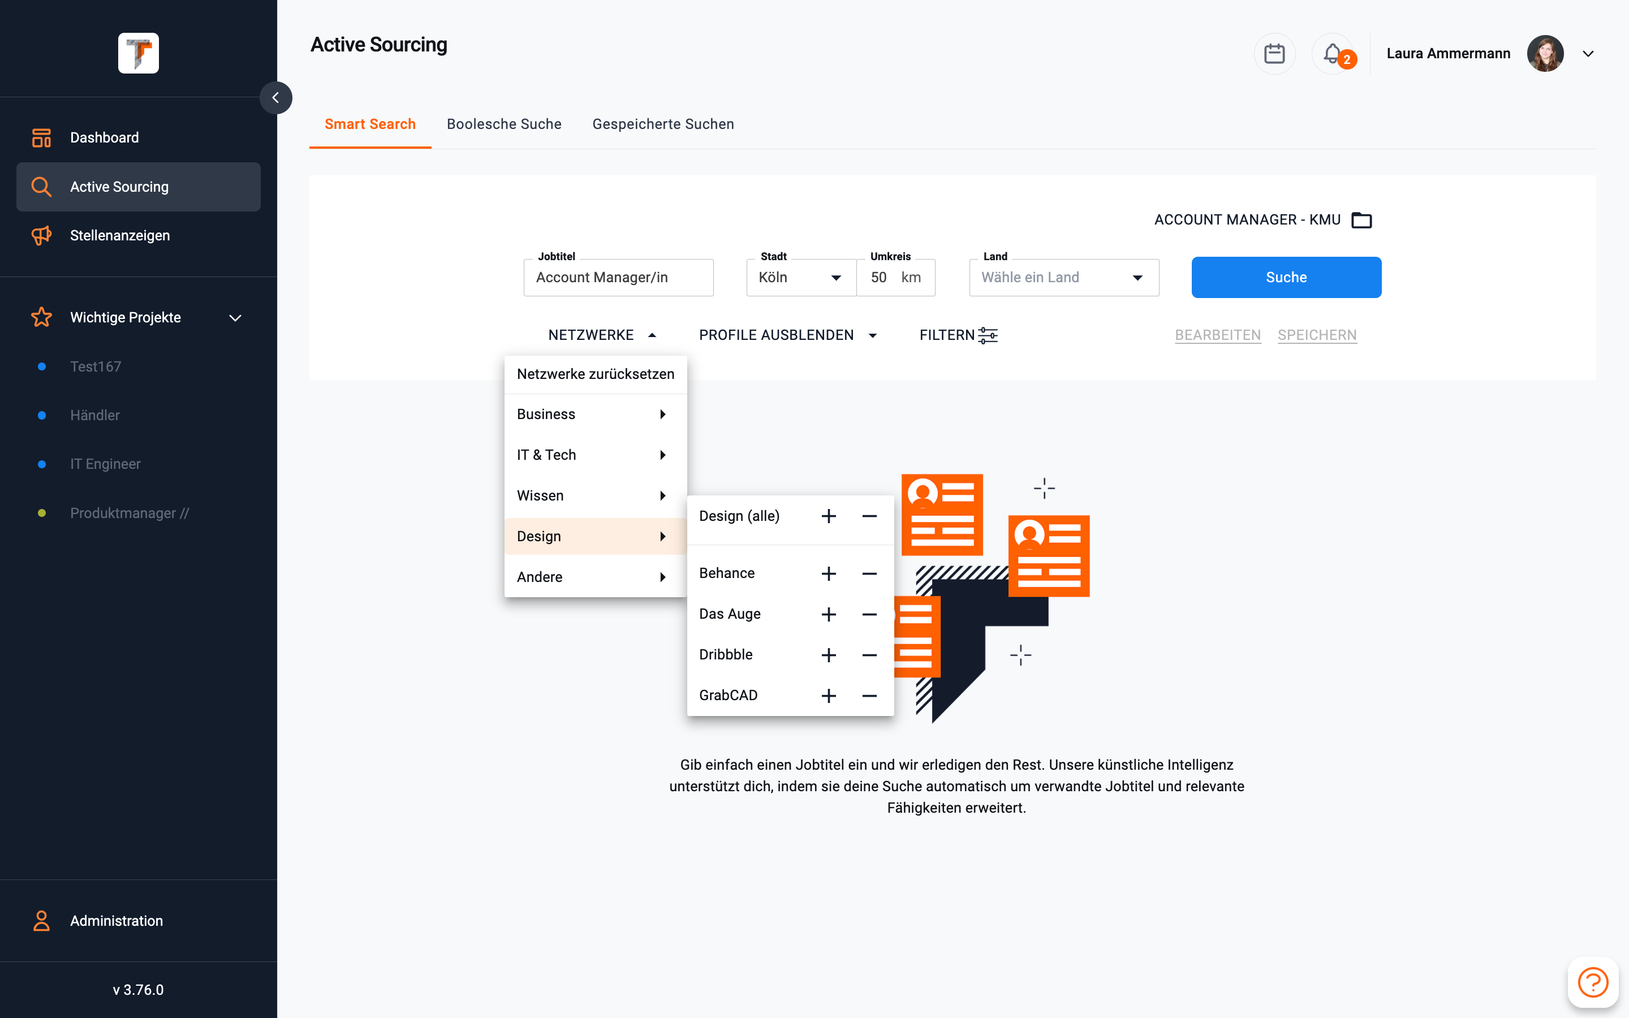
Task: Click Design (alle) label
Action: 739,516
